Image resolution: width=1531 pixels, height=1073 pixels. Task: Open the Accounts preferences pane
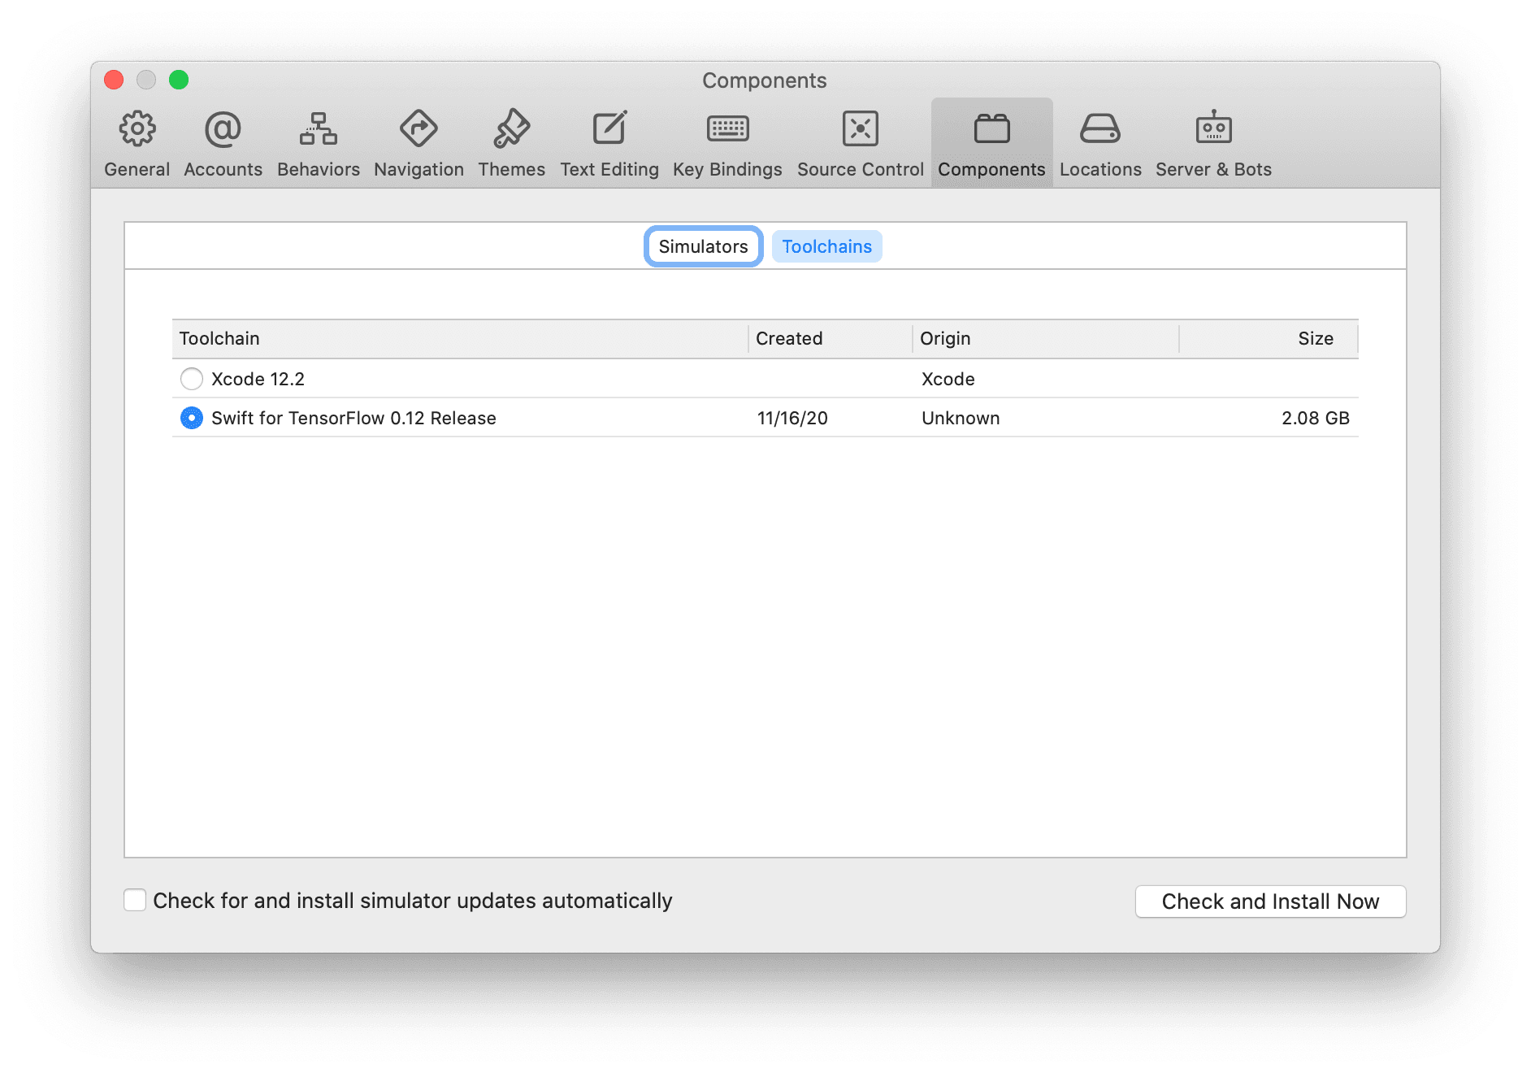(223, 143)
